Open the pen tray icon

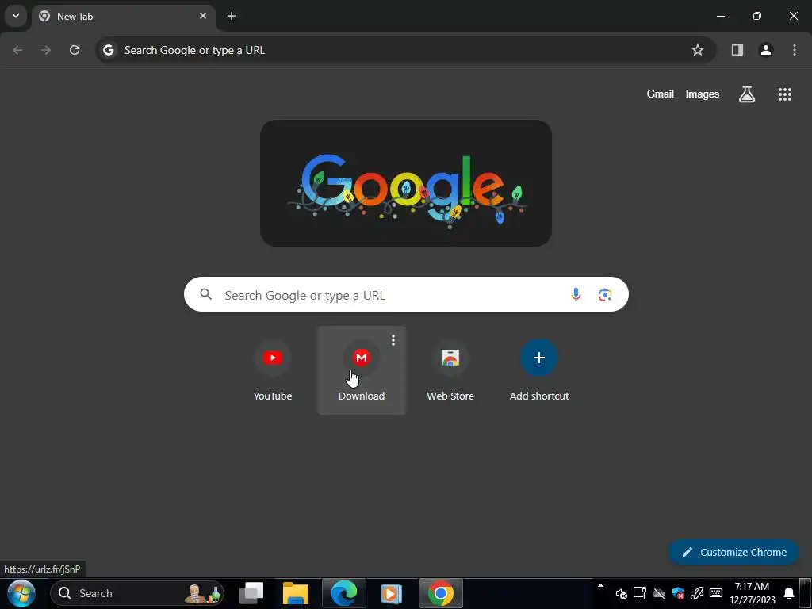(697, 593)
